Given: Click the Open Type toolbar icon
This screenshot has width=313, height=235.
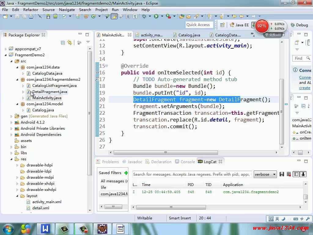Looking at the screenshot, I should coord(182,17).
